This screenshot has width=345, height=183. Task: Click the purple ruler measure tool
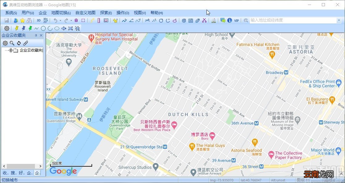pyautogui.click(x=99, y=20)
